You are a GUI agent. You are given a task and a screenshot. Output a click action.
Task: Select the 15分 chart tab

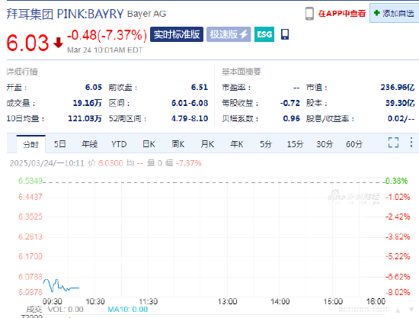pyautogui.click(x=296, y=144)
